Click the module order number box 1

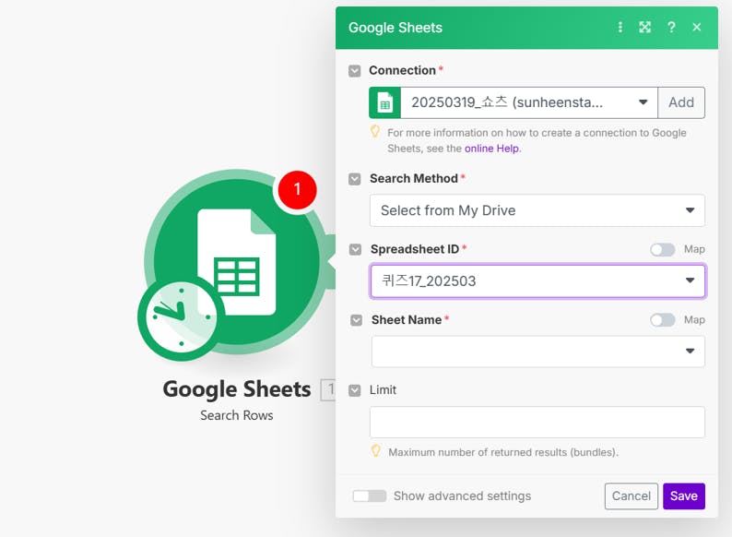328,389
